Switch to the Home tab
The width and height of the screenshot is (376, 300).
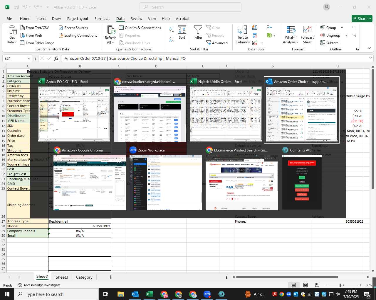point(25,18)
